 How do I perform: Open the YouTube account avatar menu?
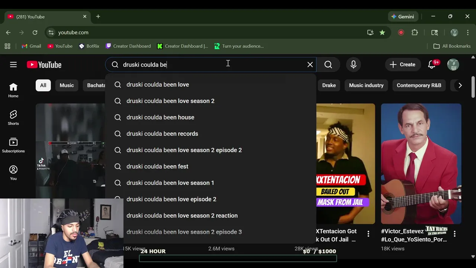(453, 64)
